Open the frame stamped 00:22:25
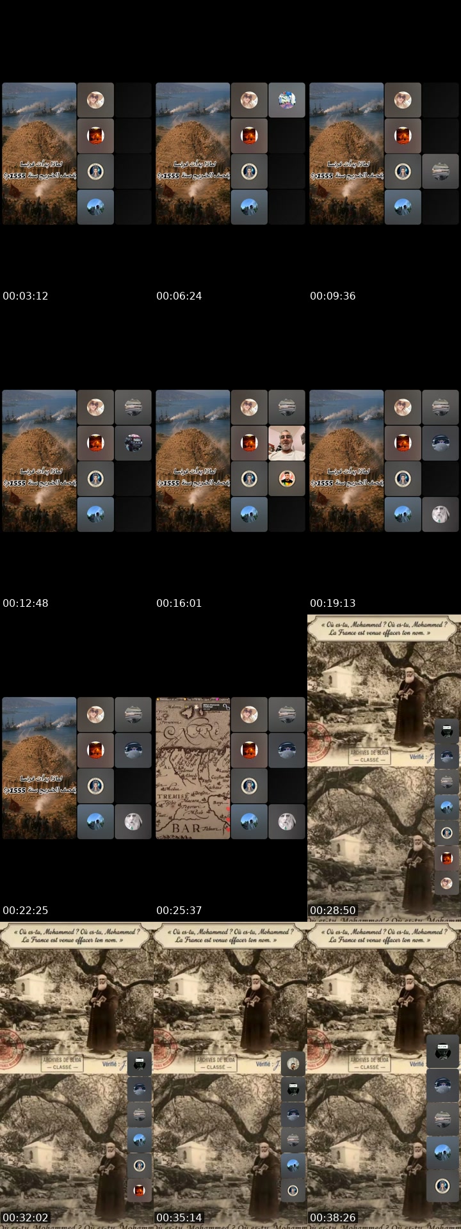Viewport: 461px width, 1229px height. click(77, 768)
